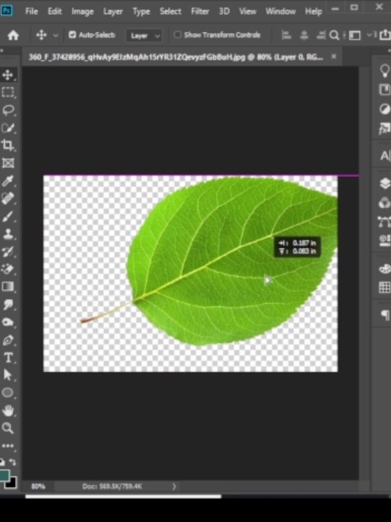Click the align right edges icon
The height and width of the screenshot is (522, 391).
pyautogui.click(x=321, y=35)
